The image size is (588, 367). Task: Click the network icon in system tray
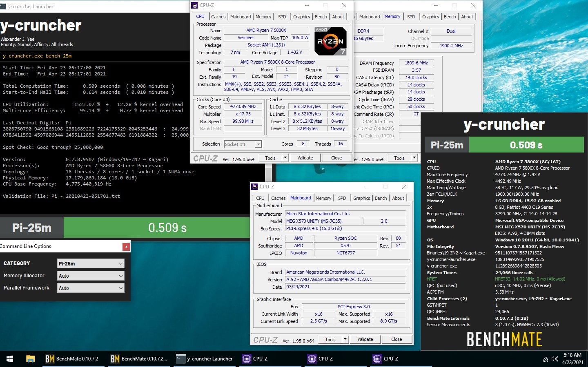click(x=546, y=359)
